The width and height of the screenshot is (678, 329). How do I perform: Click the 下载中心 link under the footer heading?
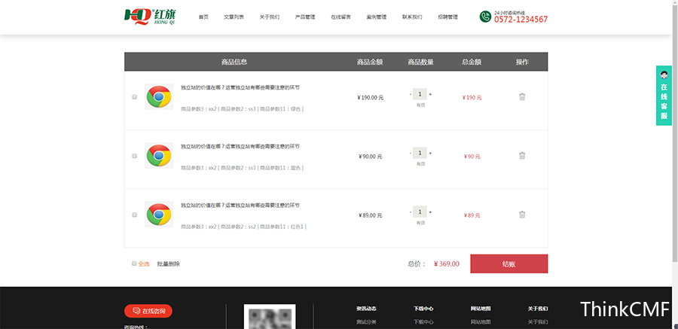click(x=423, y=322)
